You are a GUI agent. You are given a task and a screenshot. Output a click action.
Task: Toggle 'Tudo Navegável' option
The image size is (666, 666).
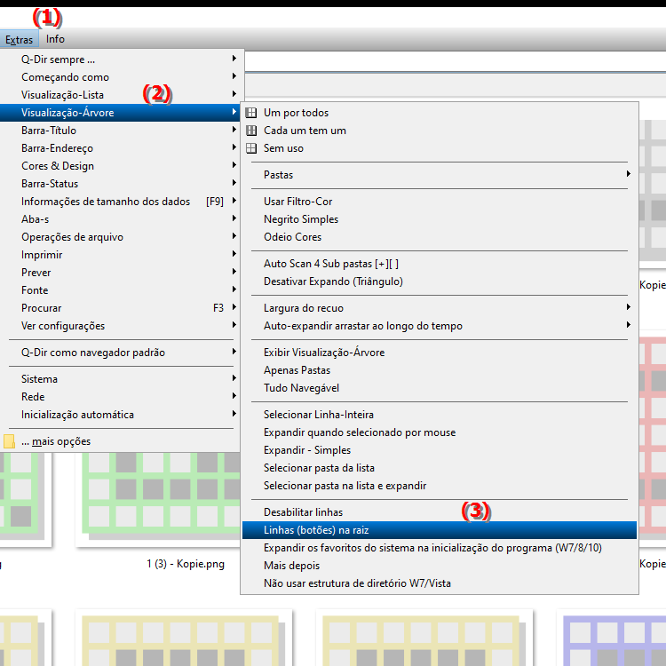point(440,388)
